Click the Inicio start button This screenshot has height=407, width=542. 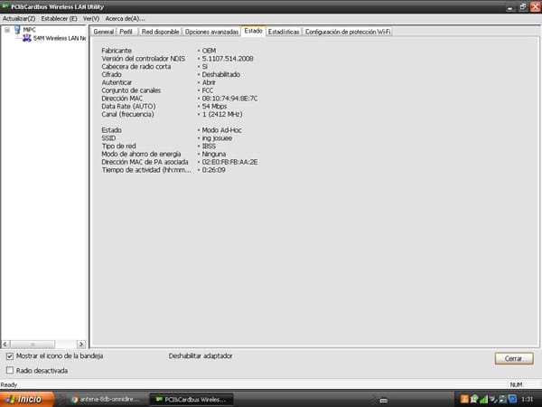pos(23,399)
